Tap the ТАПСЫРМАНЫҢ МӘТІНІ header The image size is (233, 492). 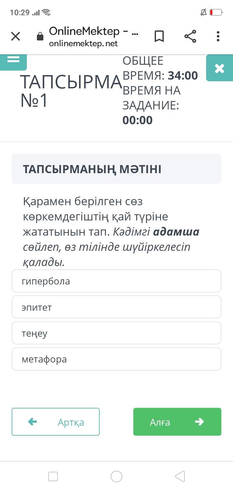[x=92, y=169]
